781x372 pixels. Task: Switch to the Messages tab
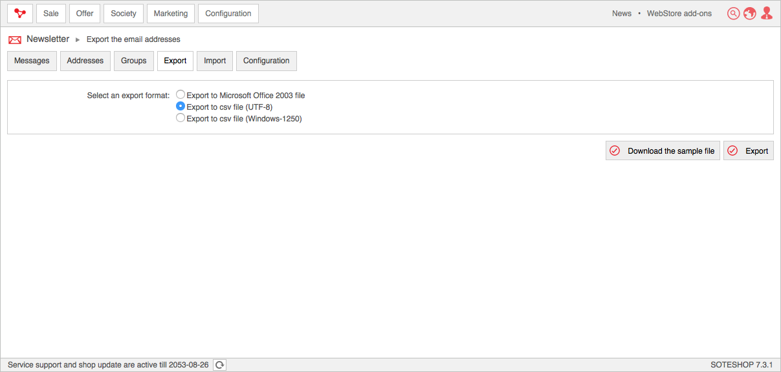coord(32,61)
